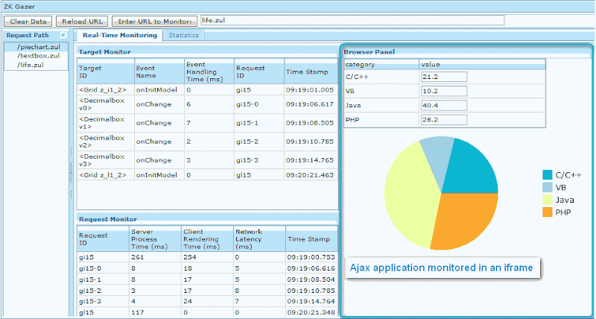Click the C/C++ legend color swatch
Viewport: 596px width, 319px height.
[x=548, y=175]
